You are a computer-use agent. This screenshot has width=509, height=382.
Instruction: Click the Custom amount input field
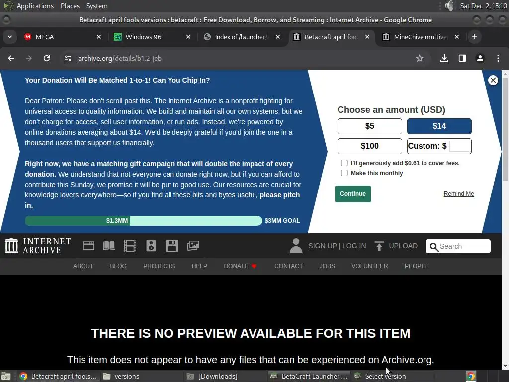[x=460, y=146]
